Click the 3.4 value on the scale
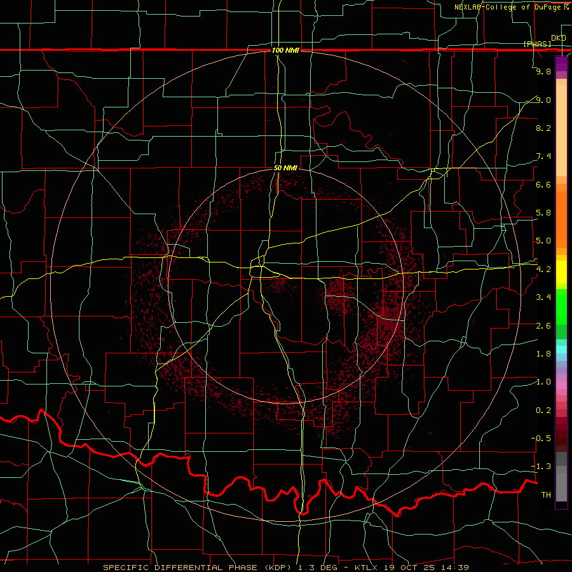Viewport: 572px width, 572px height. (543, 297)
